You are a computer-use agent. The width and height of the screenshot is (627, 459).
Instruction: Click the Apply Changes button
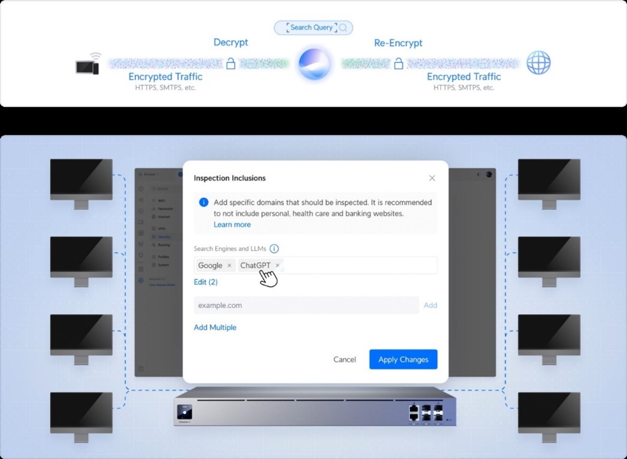403,360
